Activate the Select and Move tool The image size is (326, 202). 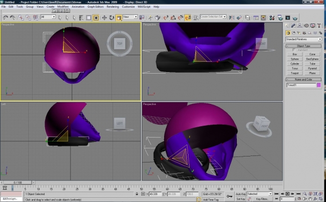coord(104,18)
